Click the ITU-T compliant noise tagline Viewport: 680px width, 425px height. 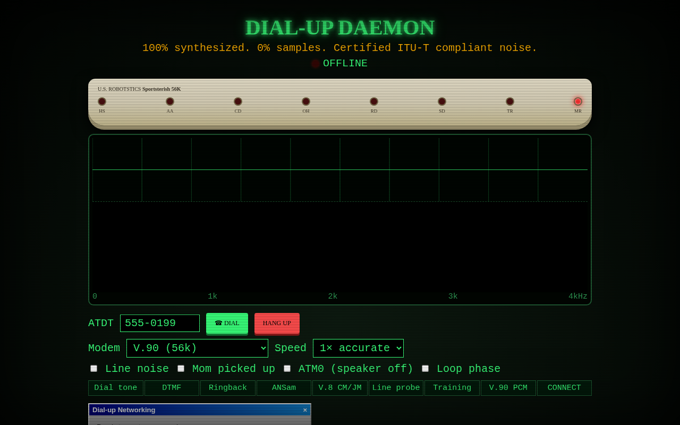click(340, 48)
